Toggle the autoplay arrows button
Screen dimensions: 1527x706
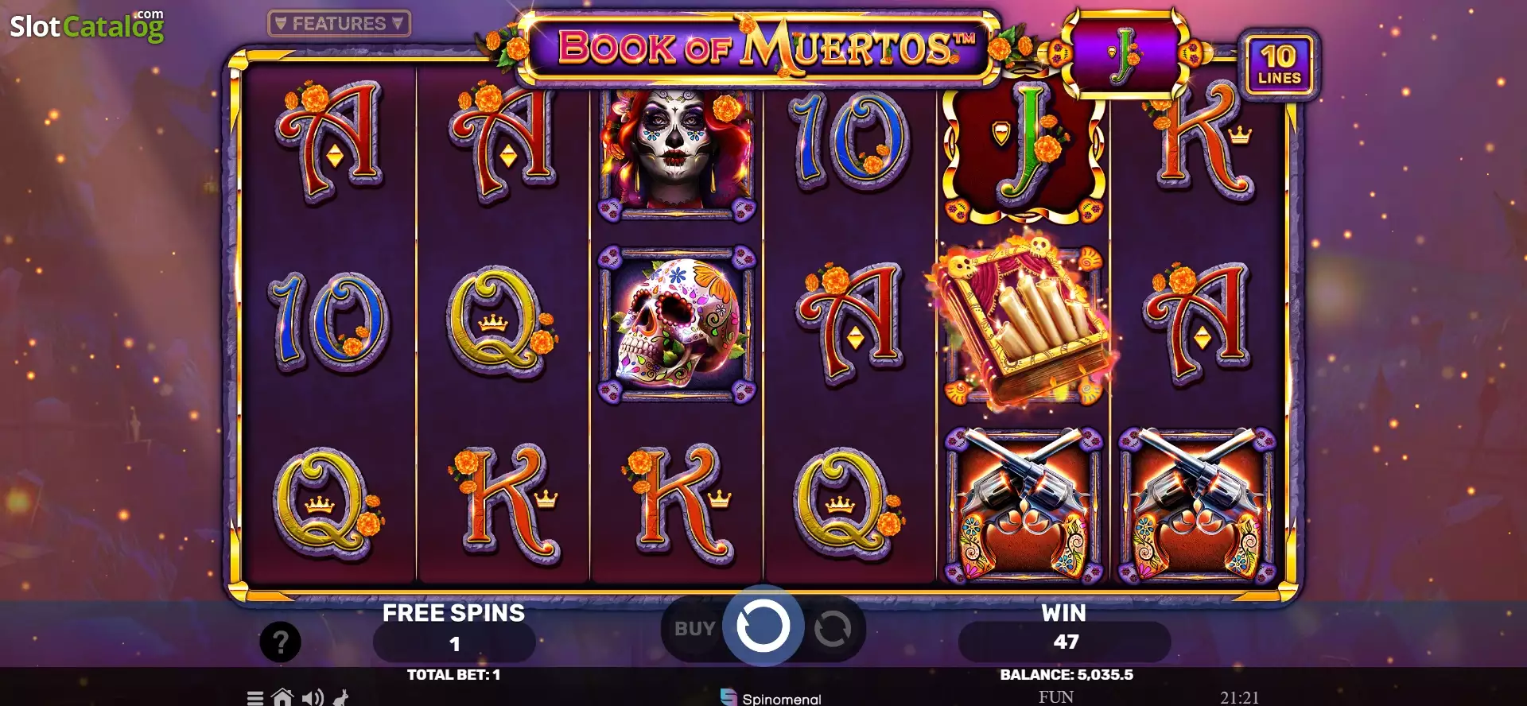(x=833, y=629)
